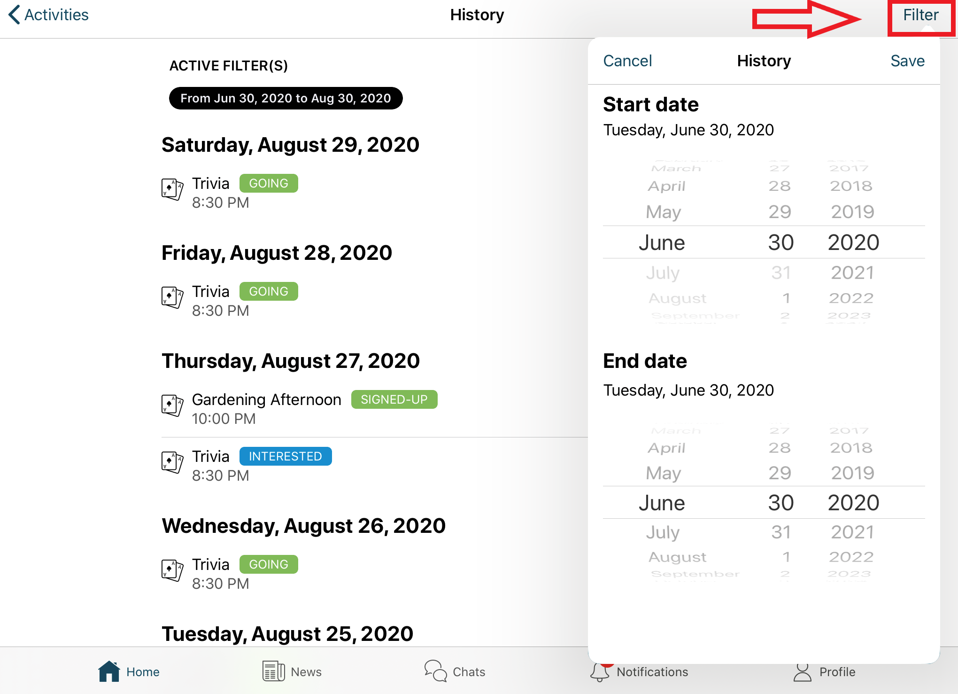Pick 2021 in the Start date year wheel
The image size is (958, 694).
(x=852, y=273)
